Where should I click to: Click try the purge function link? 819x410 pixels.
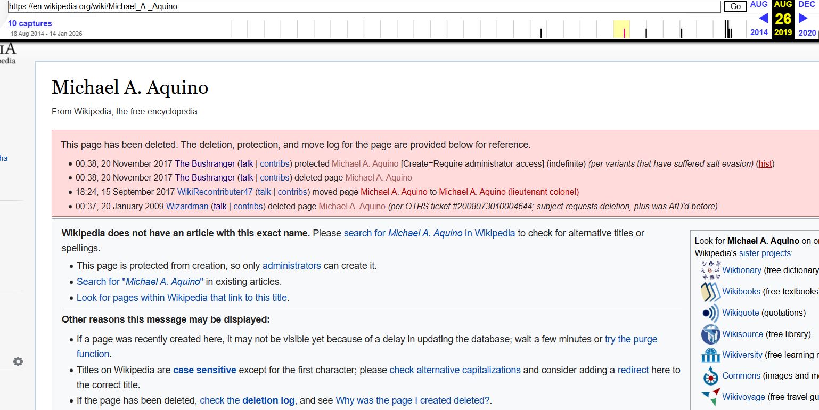click(x=631, y=339)
